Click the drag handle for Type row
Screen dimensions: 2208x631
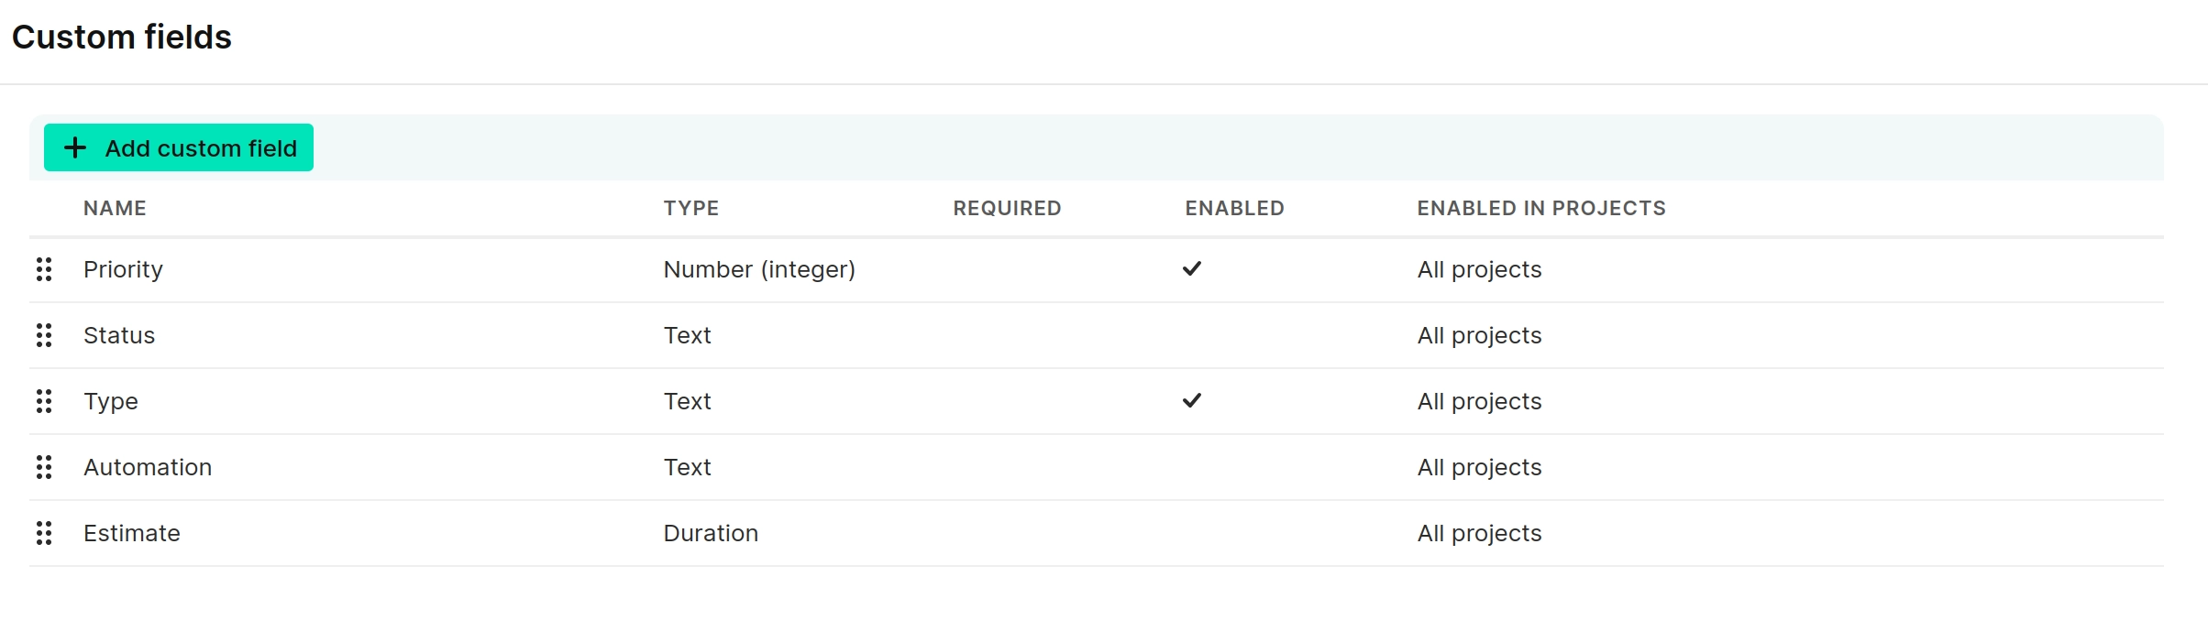pyautogui.click(x=44, y=401)
